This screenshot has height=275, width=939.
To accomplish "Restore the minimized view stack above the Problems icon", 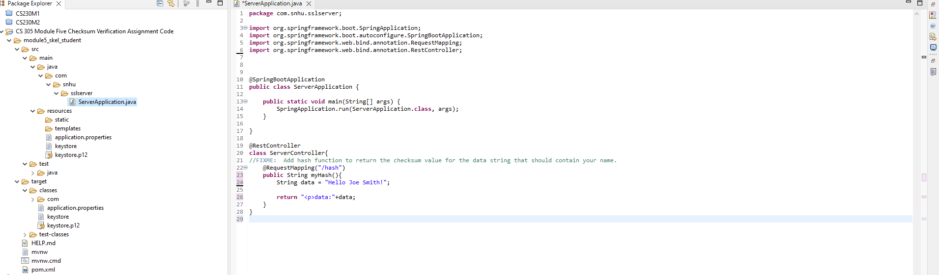I will 933,4.
